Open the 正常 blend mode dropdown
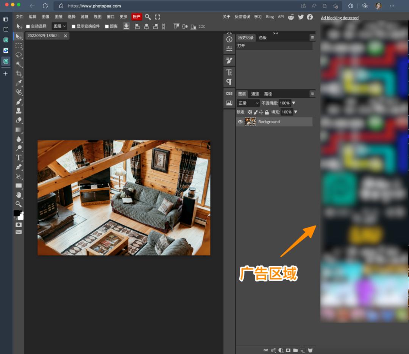 pos(248,103)
